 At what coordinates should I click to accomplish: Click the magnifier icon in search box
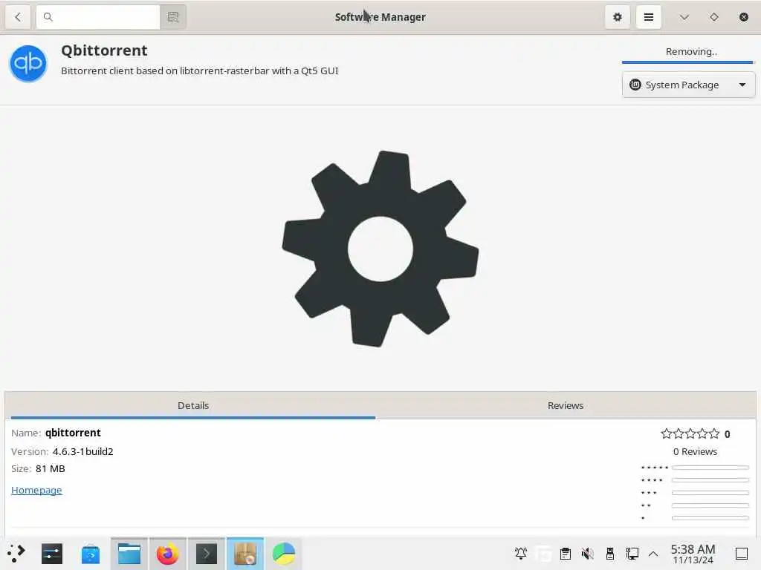click(x=48, y=17)
